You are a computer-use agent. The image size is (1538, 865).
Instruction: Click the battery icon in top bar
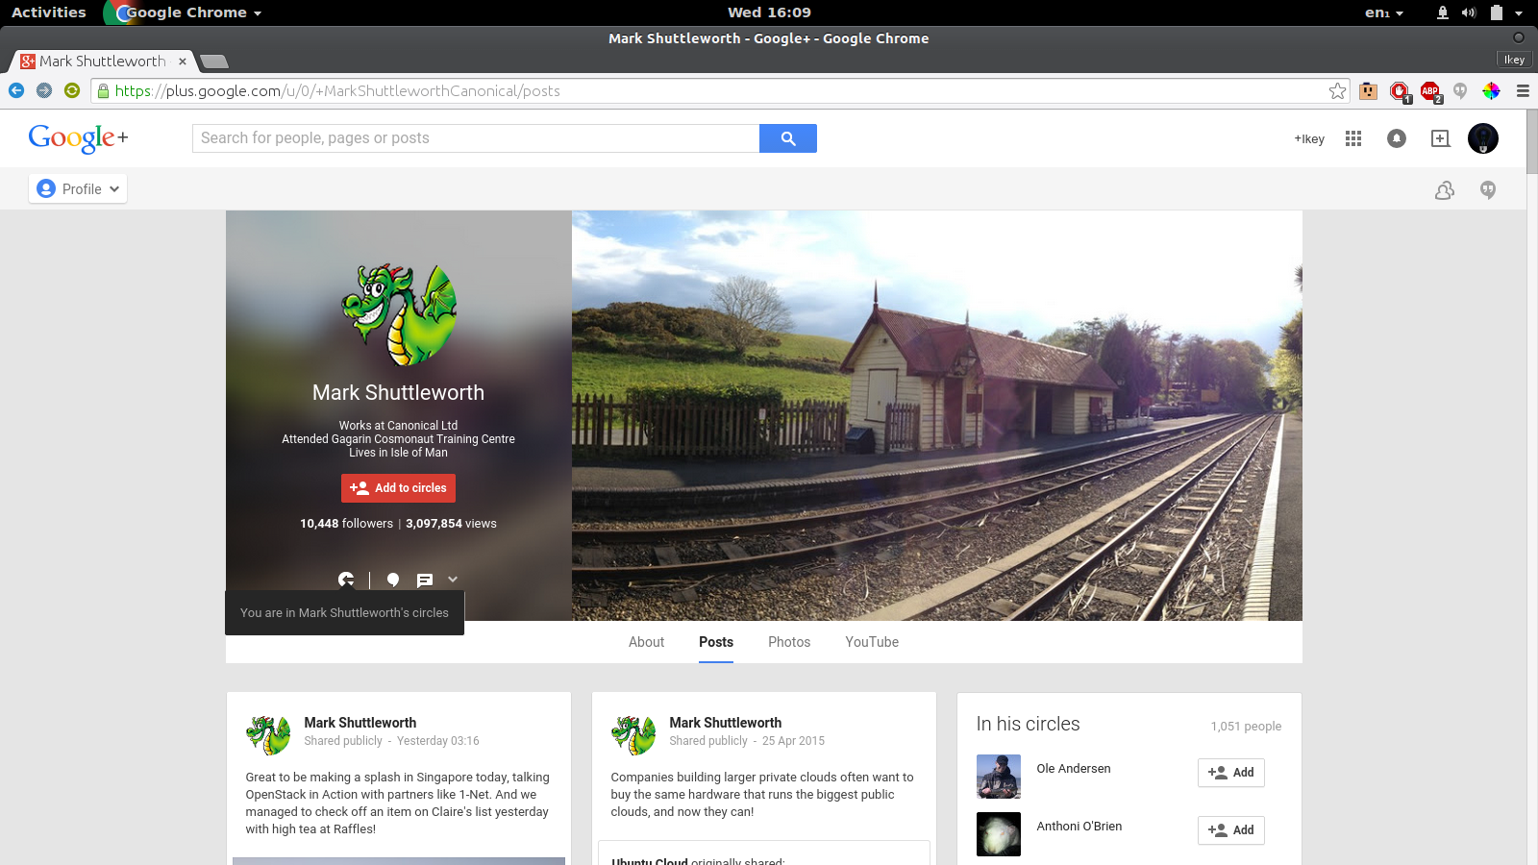pos(1497,12)
